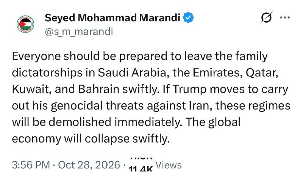Click the word Iran in tweet text
Viewport: 303px width, 181px height.
pyautogui.click(x=200, y=106)
